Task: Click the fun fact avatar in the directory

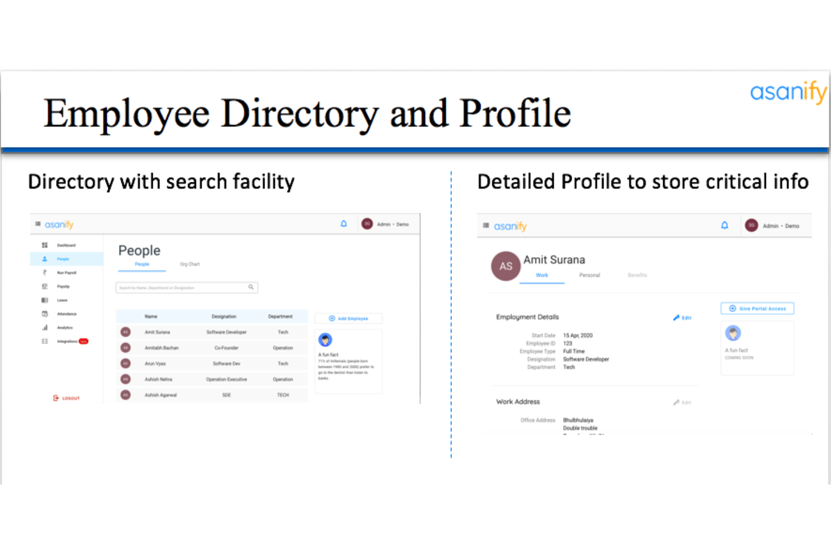Action: tap(325, 340)
